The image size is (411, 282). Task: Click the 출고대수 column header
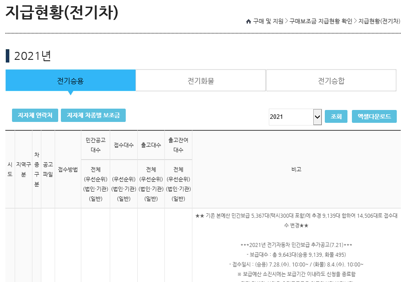coord(151,145)
